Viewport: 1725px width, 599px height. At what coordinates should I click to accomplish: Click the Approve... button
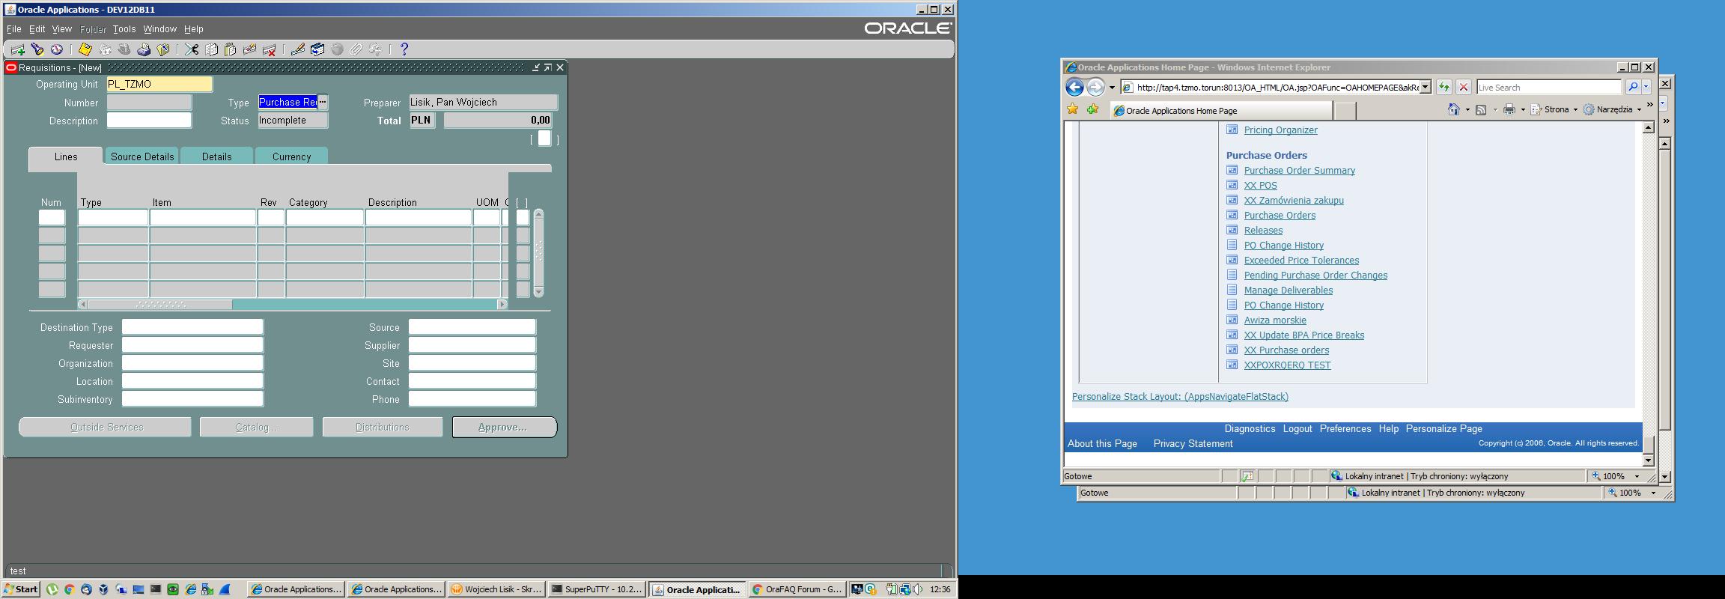tap(504, 427)
